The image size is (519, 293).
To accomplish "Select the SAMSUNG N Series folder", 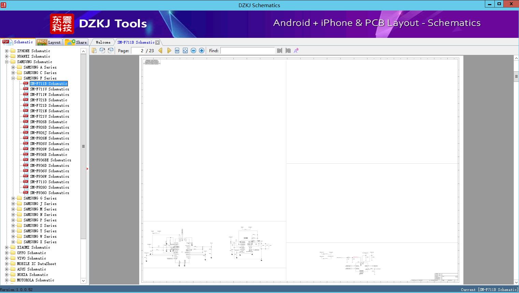I will tap(40, 215).
